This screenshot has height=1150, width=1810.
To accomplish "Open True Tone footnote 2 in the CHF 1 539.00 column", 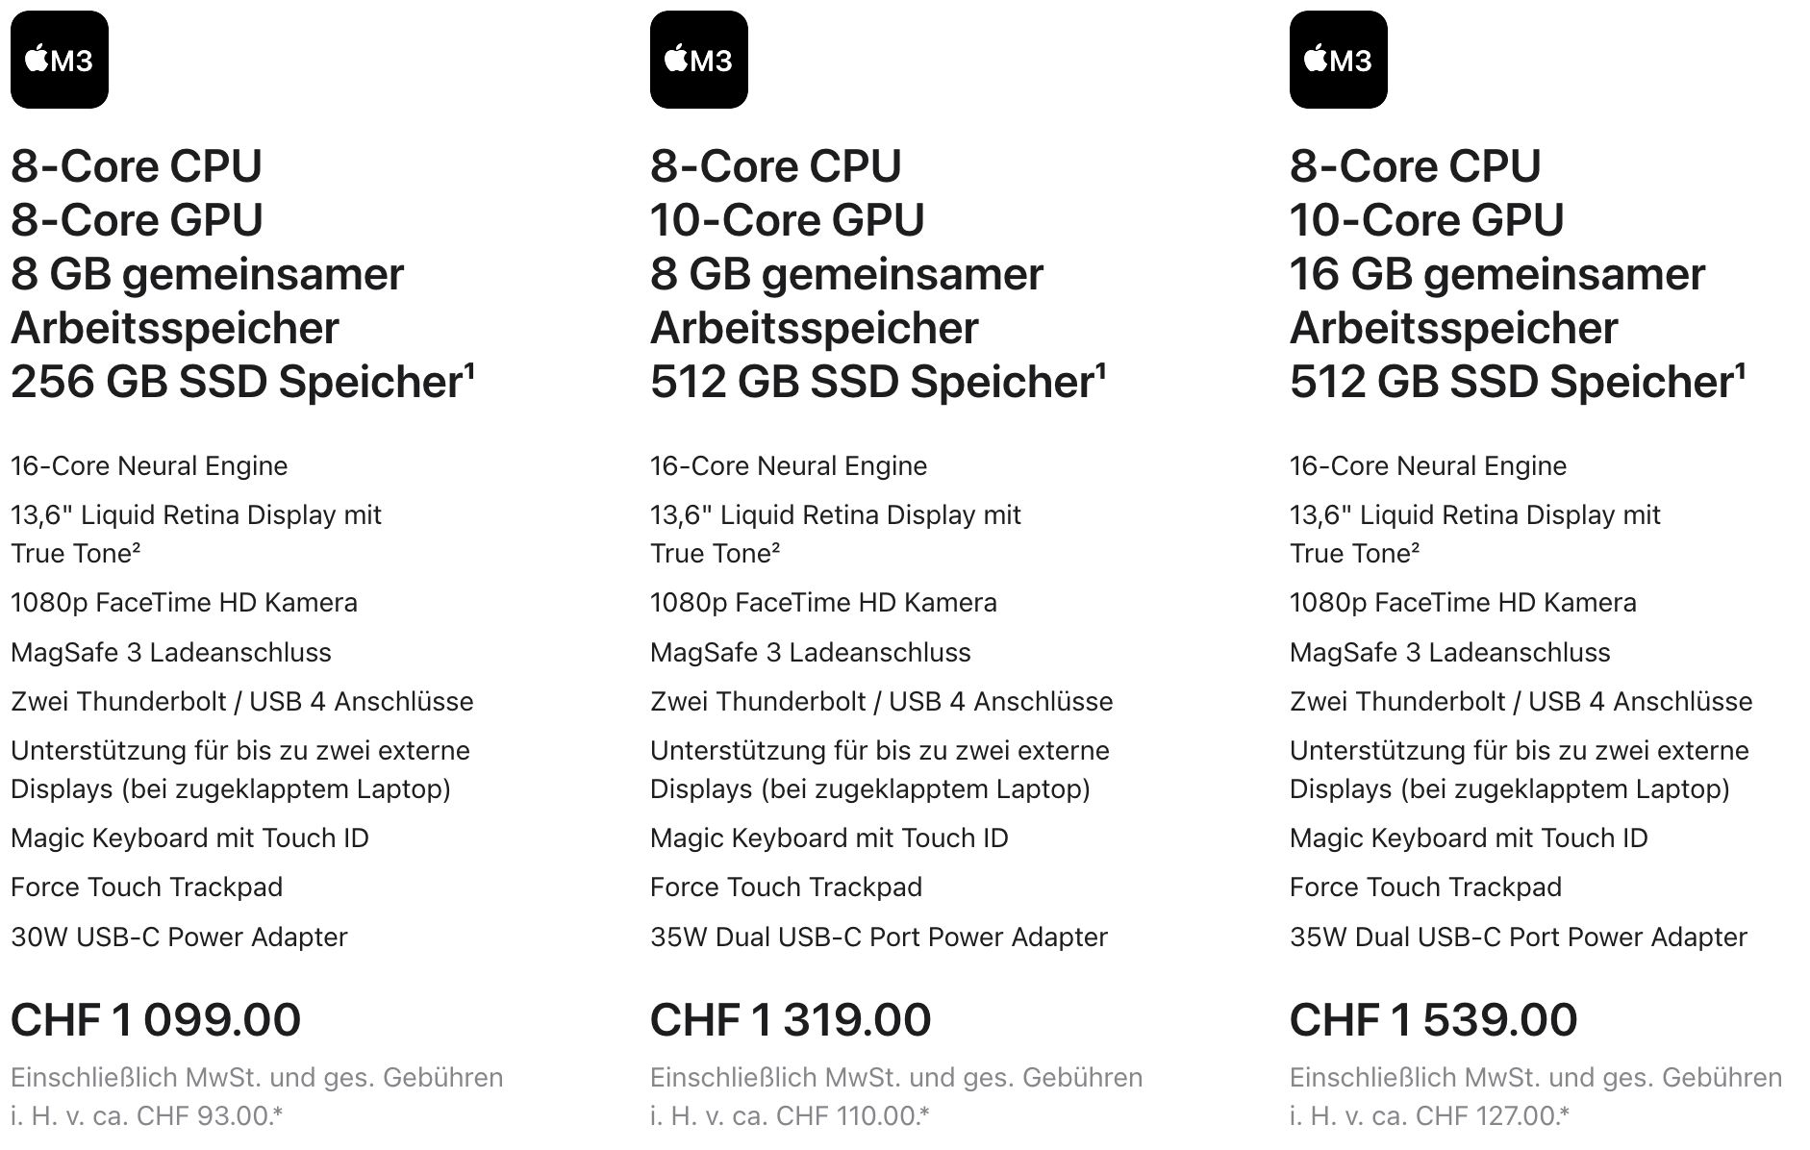I will (1415, 548).
